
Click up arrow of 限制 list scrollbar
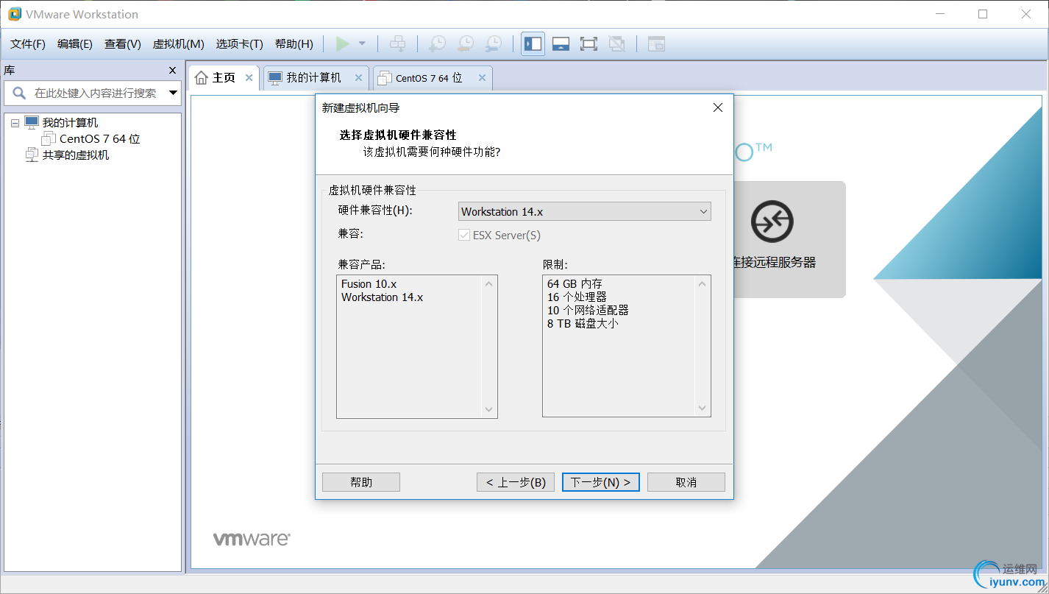(x=703, y=284)
